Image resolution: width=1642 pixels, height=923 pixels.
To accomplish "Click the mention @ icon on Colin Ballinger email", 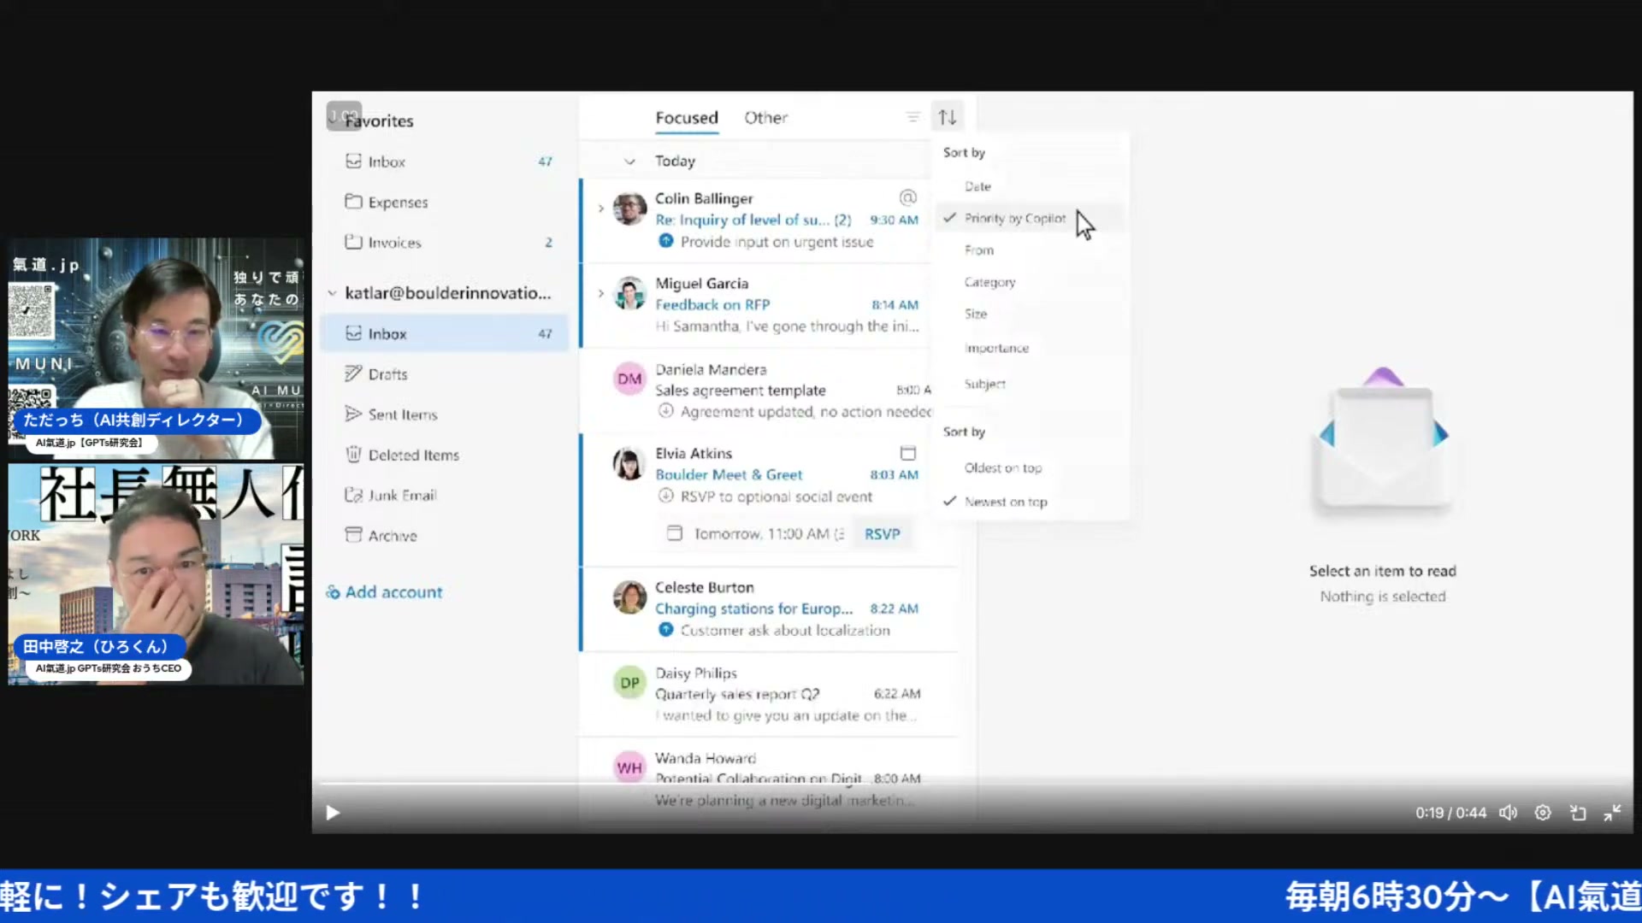I will (x=907, y=197).
